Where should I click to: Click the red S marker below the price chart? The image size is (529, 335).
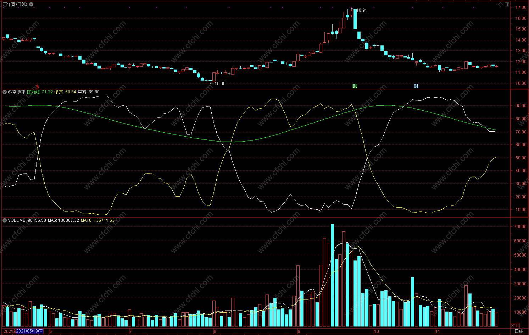tap(38, 87)
